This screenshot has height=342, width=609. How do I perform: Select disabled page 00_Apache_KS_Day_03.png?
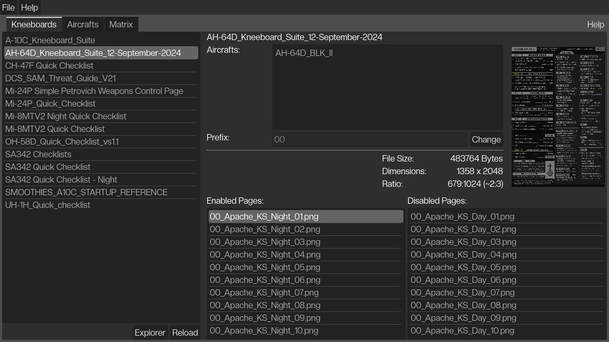tap(463, 242)
